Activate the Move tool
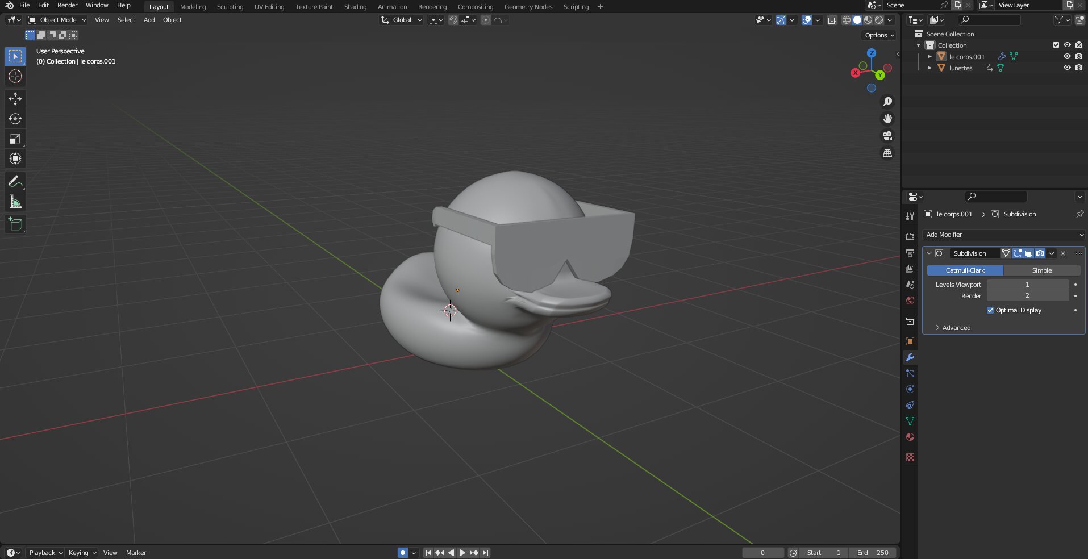Screen dimensions: 1088x559 point(15,99)
